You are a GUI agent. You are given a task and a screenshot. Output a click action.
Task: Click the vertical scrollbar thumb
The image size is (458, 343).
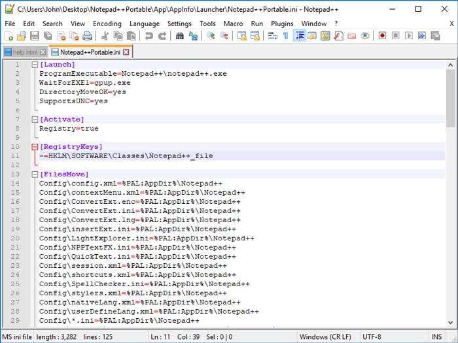coord(450,98)
